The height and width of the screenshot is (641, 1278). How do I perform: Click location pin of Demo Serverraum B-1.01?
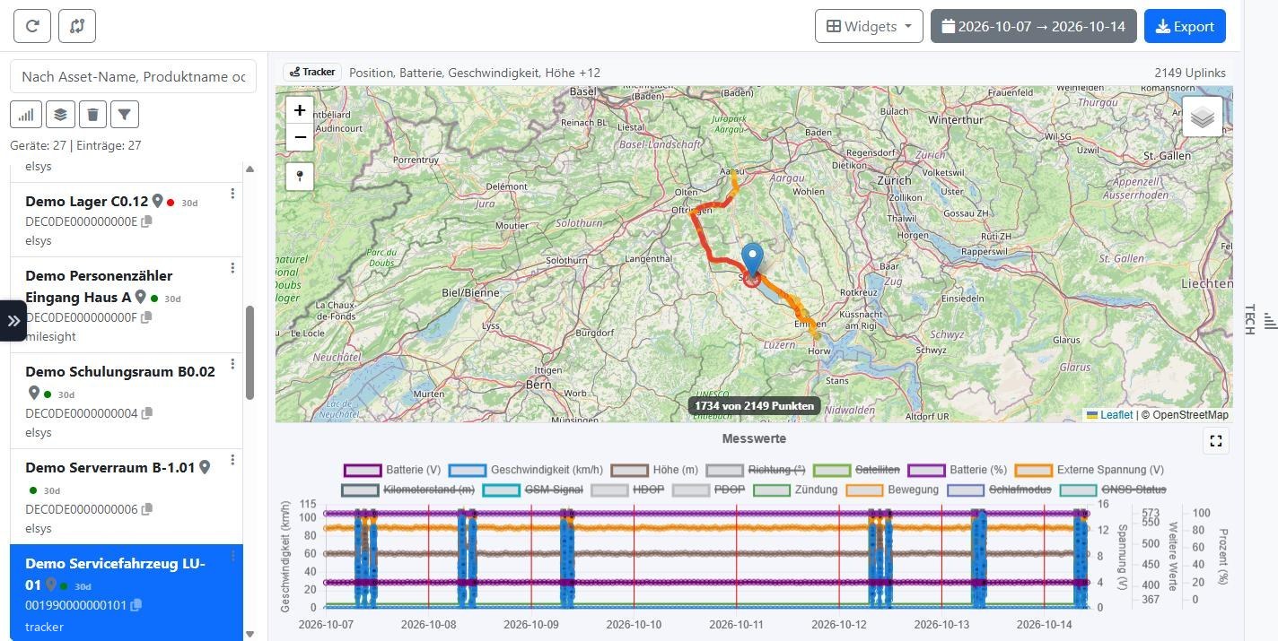click(x=205, y=467)
